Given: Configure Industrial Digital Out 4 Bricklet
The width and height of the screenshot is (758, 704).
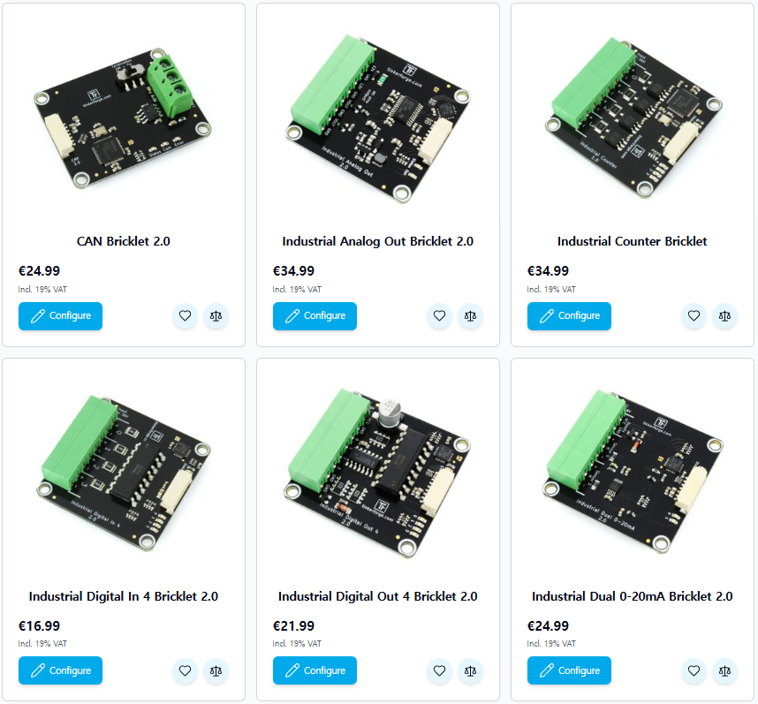Looking at the screenshot, I should (x=315, y=670).
